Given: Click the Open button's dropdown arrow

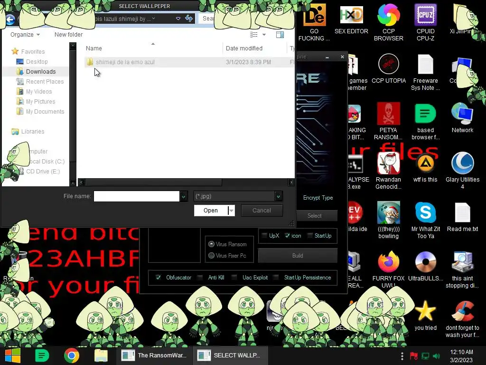Looking at the screenshot, I should (232, 211).
